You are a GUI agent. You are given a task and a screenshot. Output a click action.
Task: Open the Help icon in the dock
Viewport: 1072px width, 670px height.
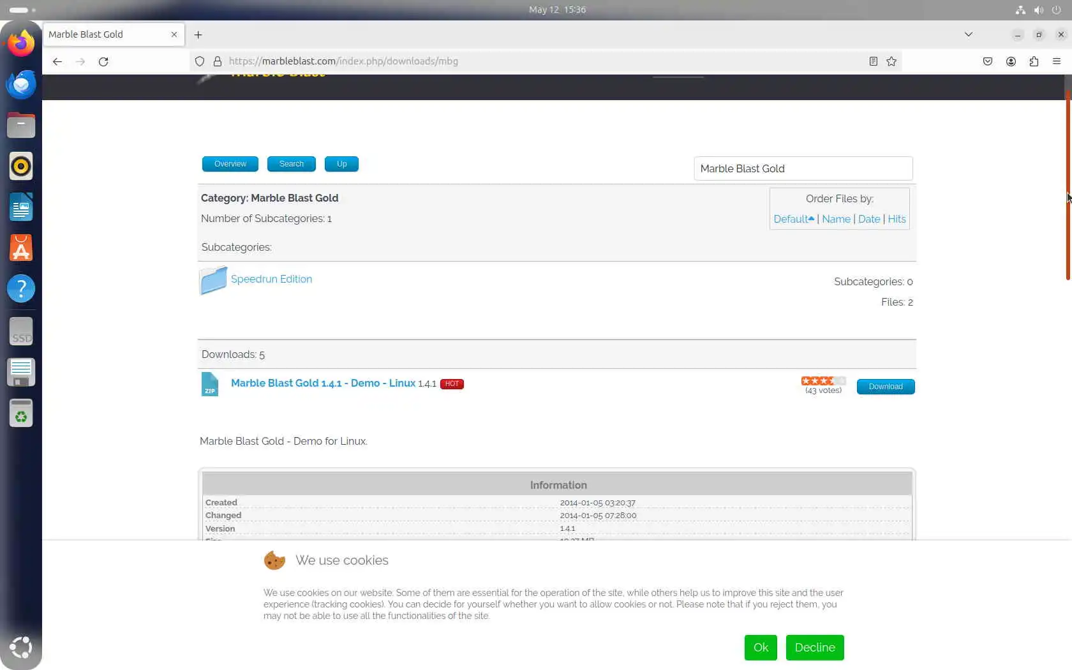[21, 288]
